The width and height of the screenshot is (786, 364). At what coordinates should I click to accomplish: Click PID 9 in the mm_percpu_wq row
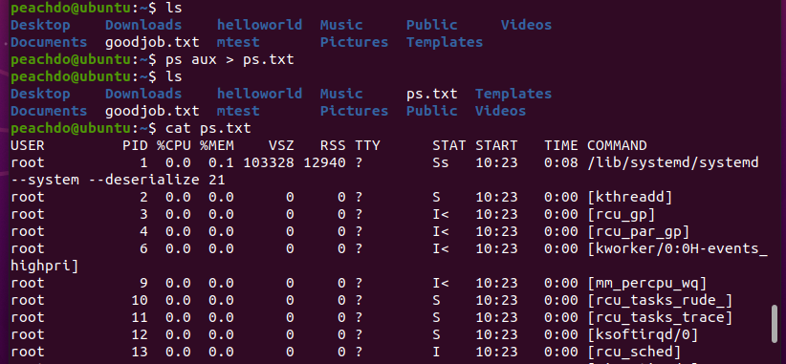tap(143, 284)
